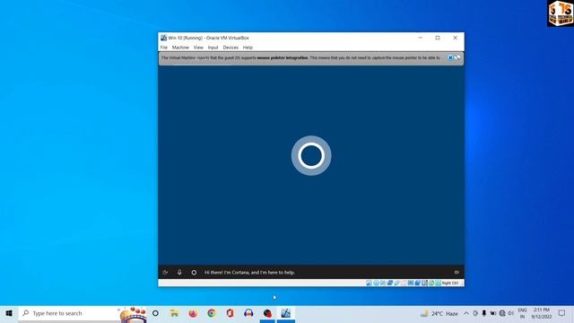574x323 pixels.
Task: Open File Explorer from the taskbar
Action: (x=174, y=313)
